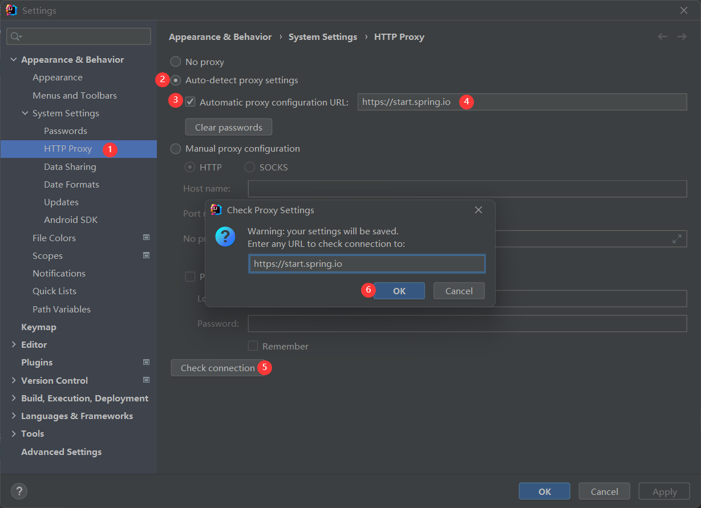Click the project-level icon beside Scopes
701x508 pixels.
click(x=146, y=255)
